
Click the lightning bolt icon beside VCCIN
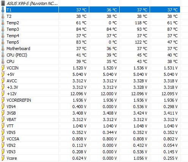click(x=3, y=68)
